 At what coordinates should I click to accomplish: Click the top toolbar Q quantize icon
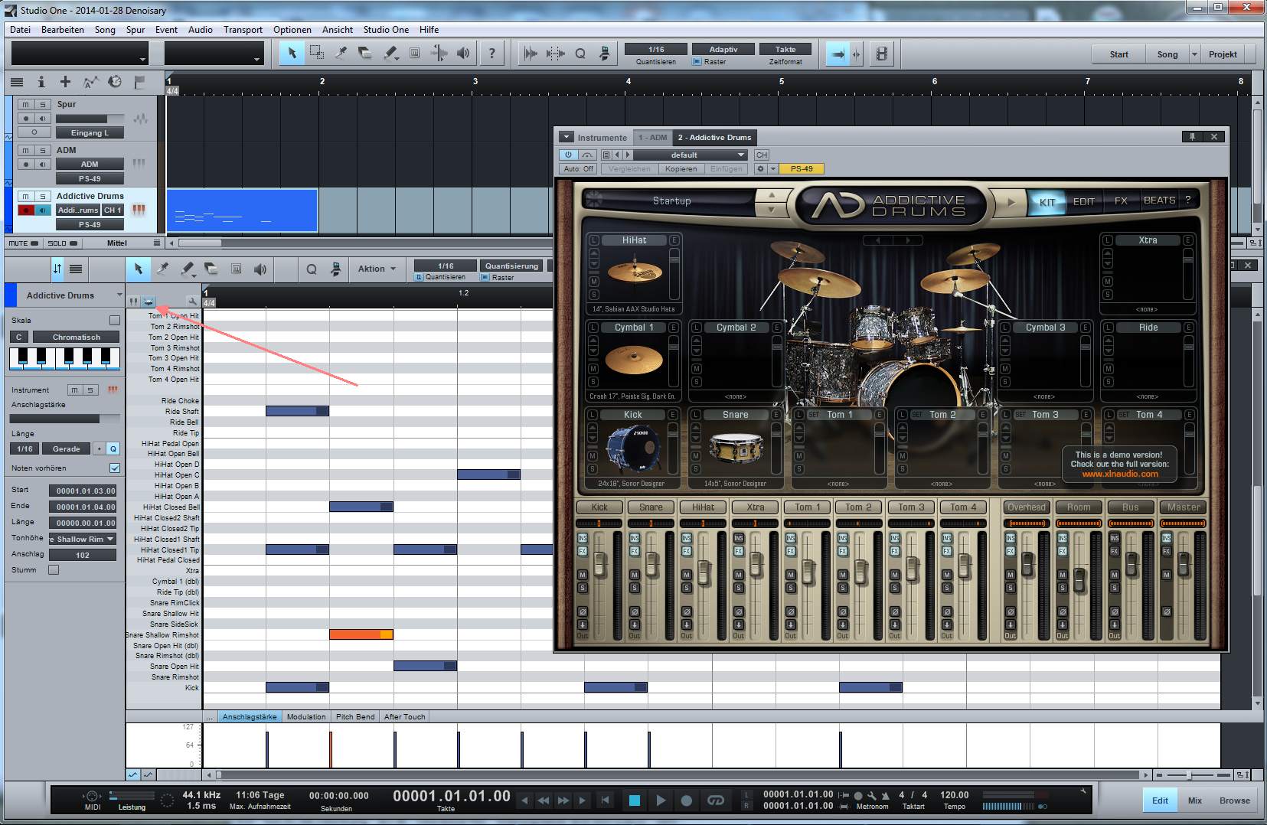tap(580, 54)
